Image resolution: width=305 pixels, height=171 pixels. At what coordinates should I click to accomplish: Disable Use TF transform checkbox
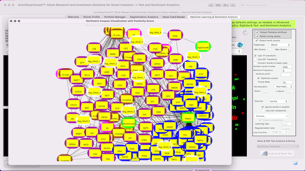(255, 56)
